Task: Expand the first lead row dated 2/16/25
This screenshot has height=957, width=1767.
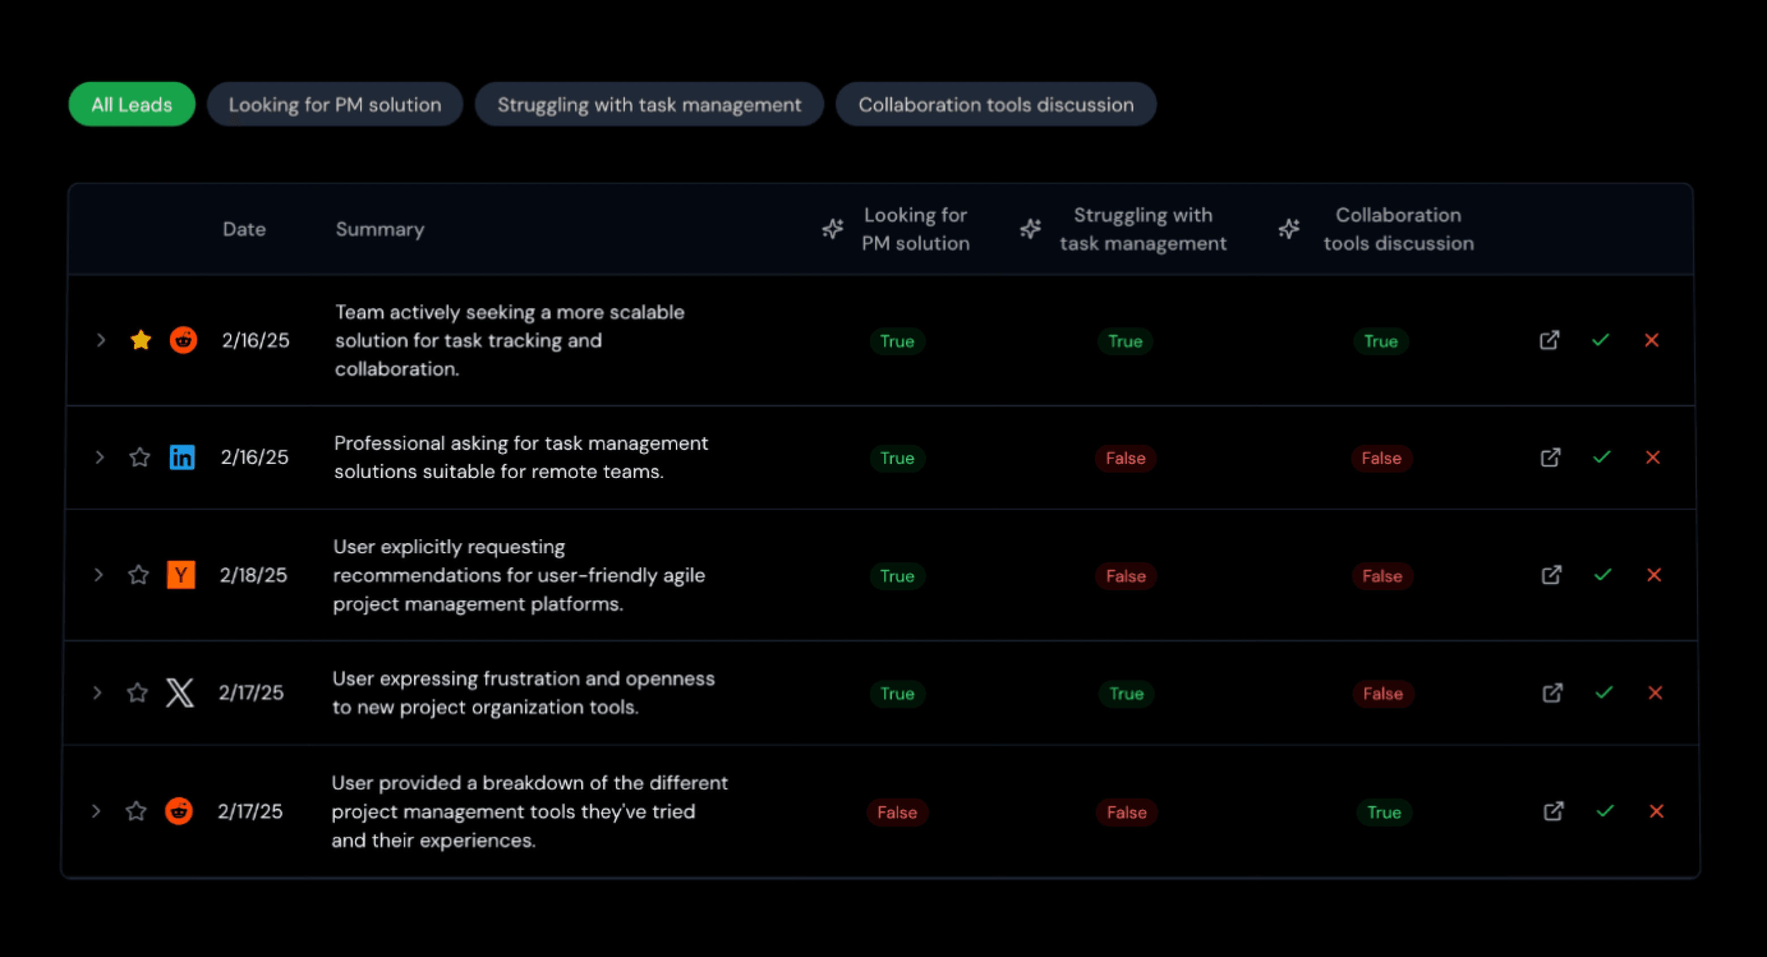Action: tap(101, 340)
